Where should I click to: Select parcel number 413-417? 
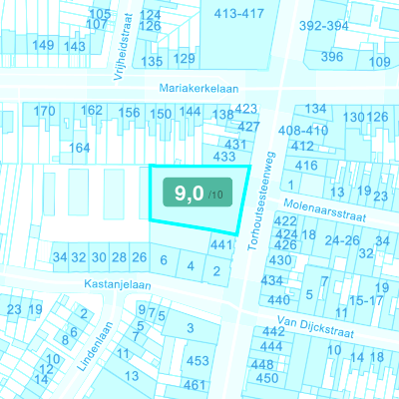239,14
